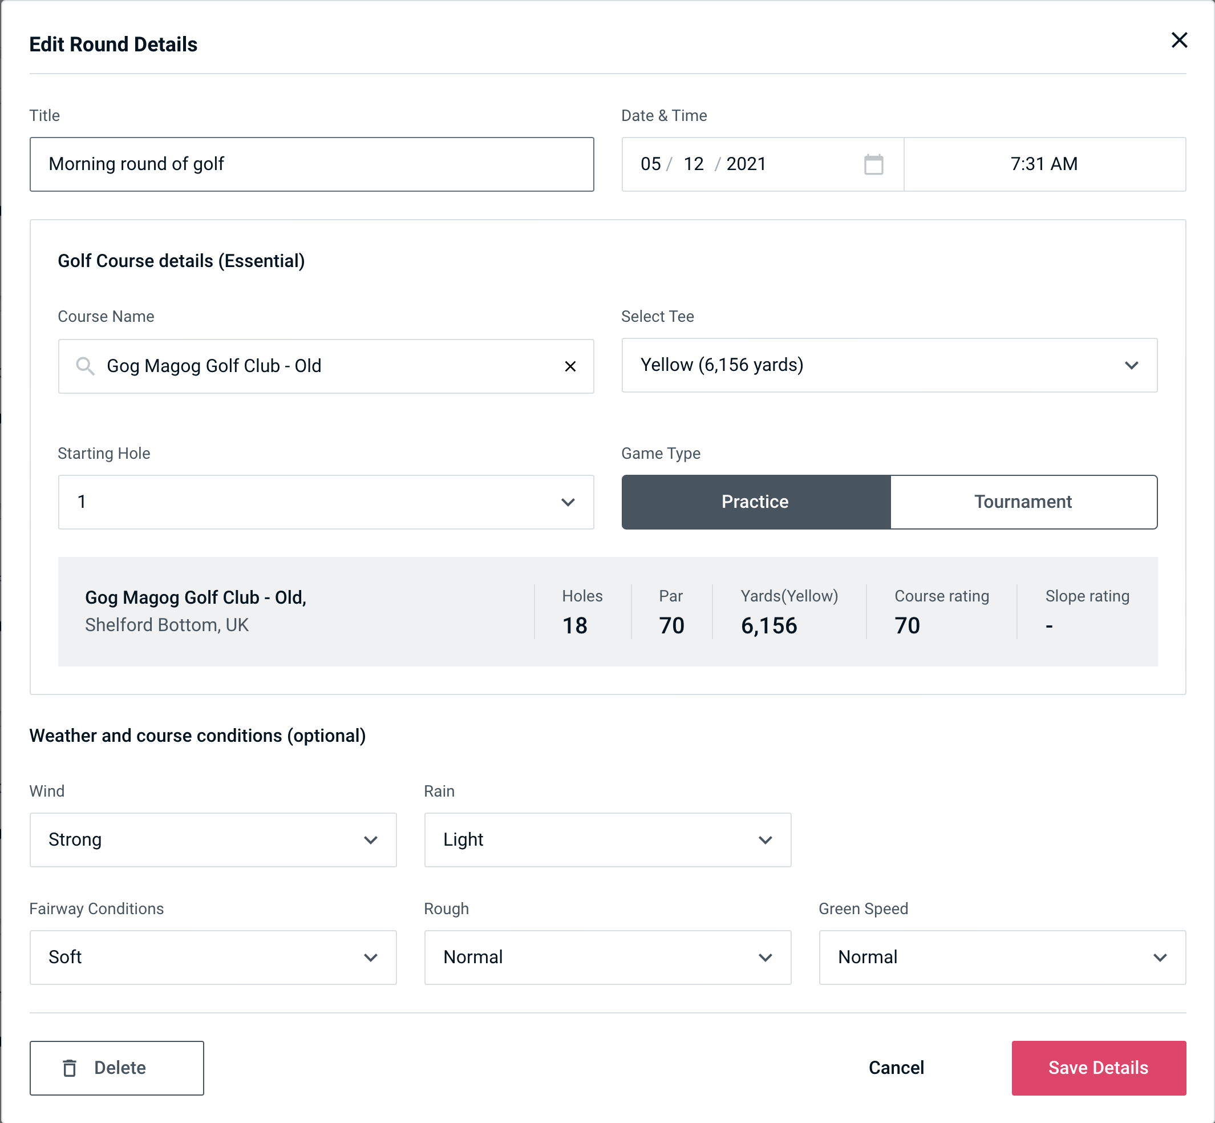Click the calendar icon for date picker
Viewport: 1215px width, 1123px height.
873,164
